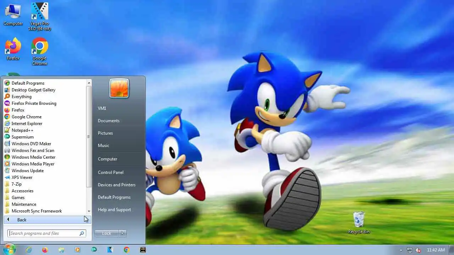Click the search magnifier icon in the Start menu
Image resolution: width=454 pixels, height=255 pixels.
[82, 233]
